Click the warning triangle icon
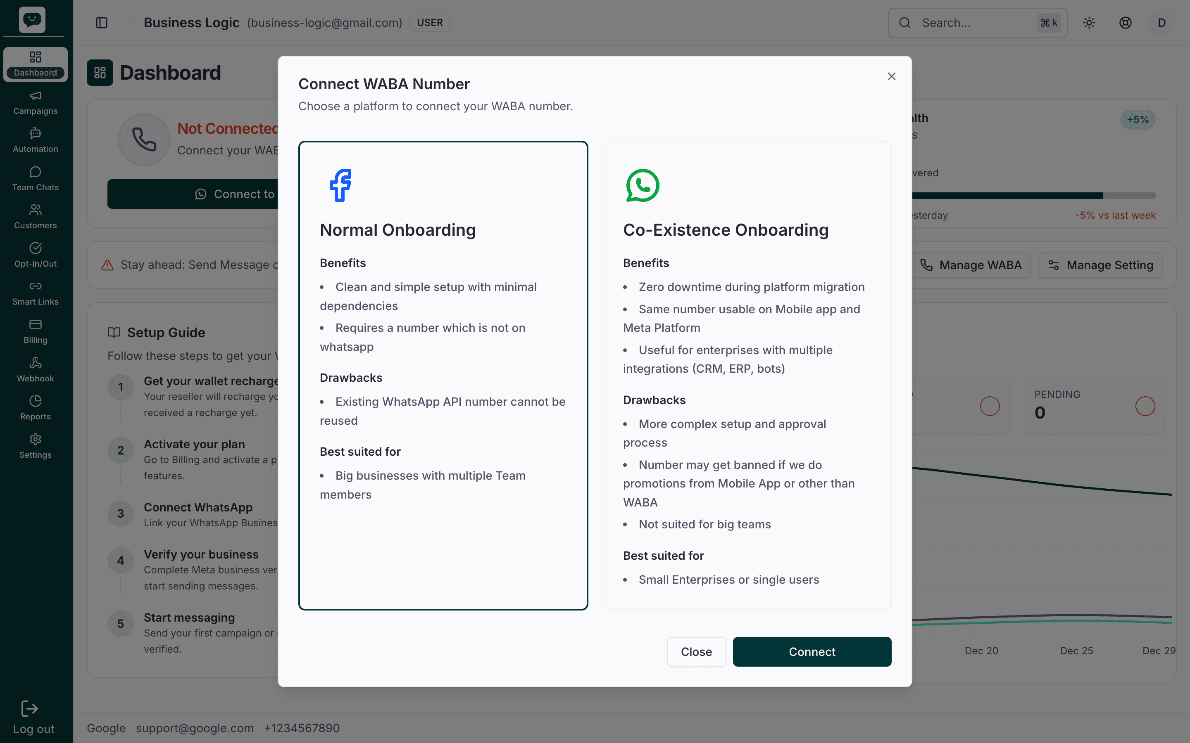The image size is (1190, 743). (107, 265)
